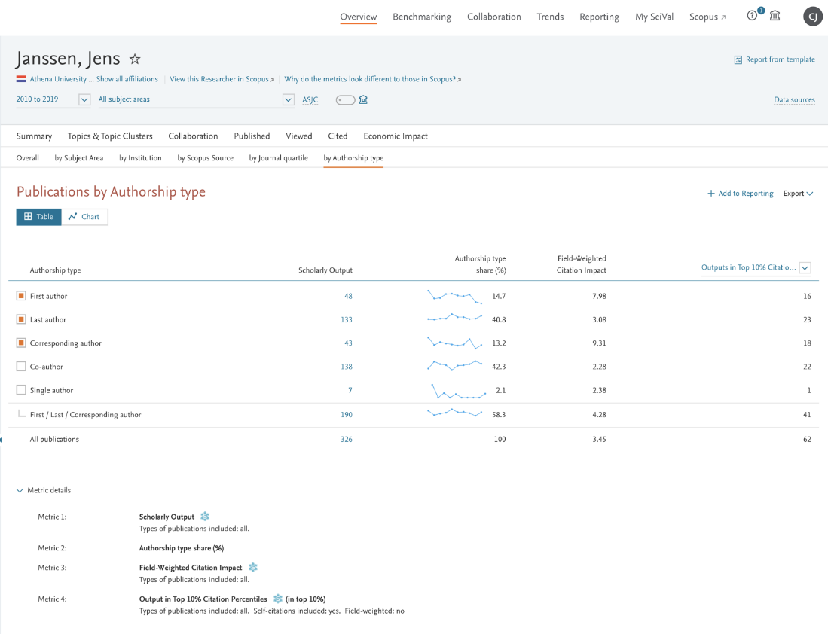This screenshot has width=828, height=634.
Task: Toggle the institution filter switch
Action: pyautogui.click(x=345, y=100)
